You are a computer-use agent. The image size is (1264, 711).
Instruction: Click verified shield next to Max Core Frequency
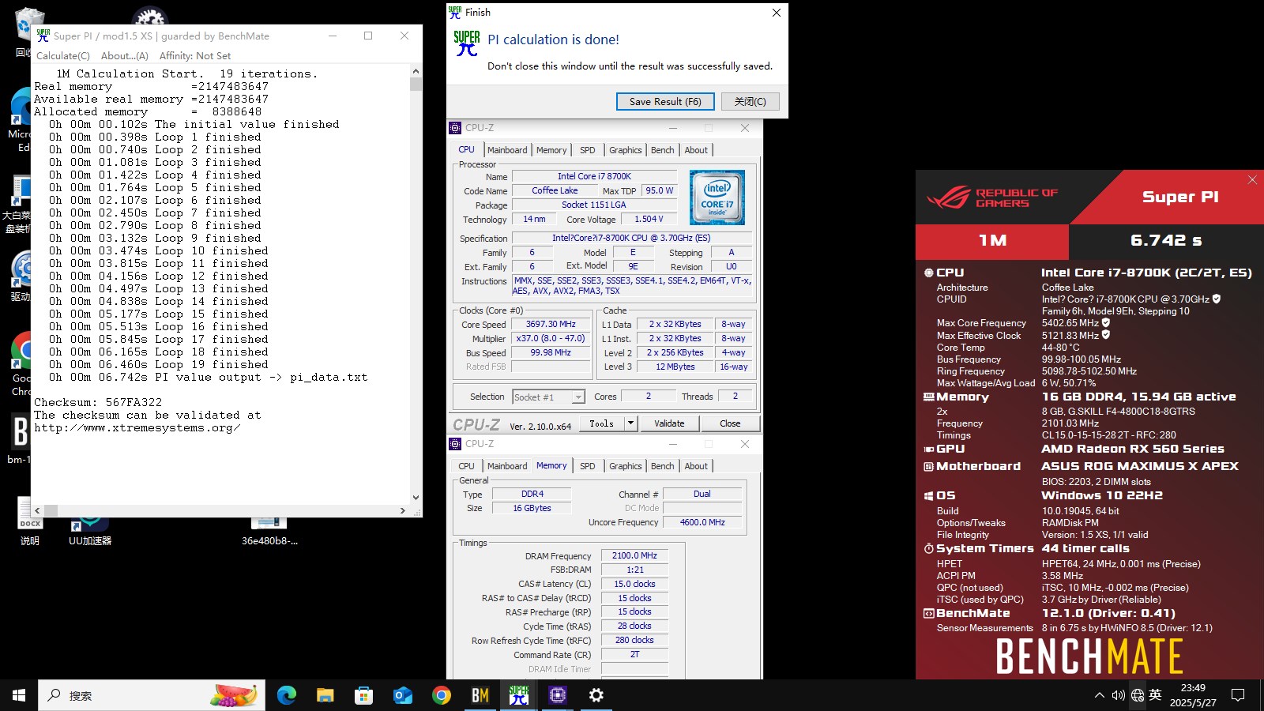1106,322
